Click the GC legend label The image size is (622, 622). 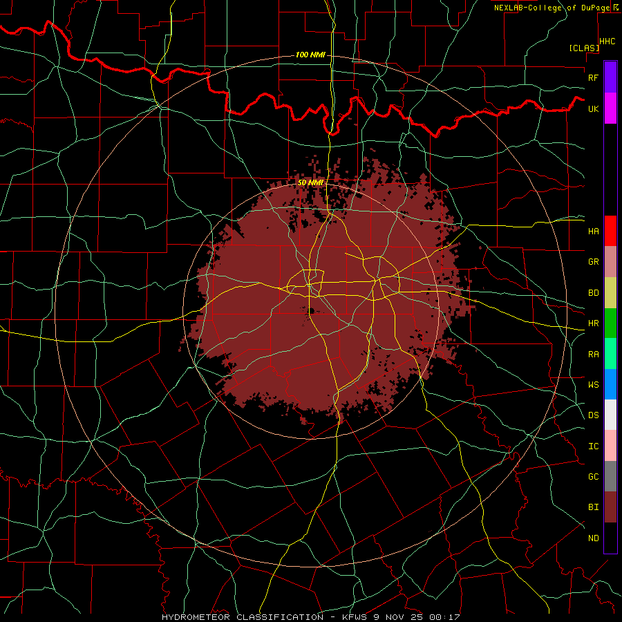593,477
